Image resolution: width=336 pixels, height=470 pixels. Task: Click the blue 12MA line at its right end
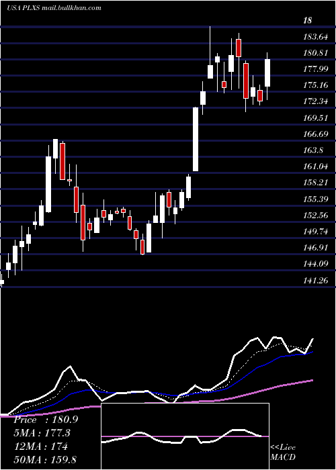click(x=311, y=352)
